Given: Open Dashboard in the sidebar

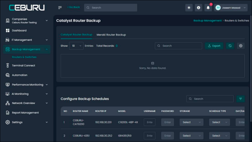Looking at the screenshot, I should (19, 31).
